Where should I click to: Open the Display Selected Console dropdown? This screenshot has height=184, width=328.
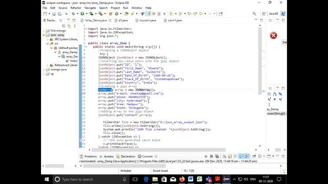click(x=264, y=156)
